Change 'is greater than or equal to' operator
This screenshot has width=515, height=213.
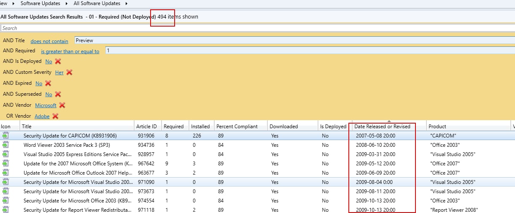coord(70,51)
